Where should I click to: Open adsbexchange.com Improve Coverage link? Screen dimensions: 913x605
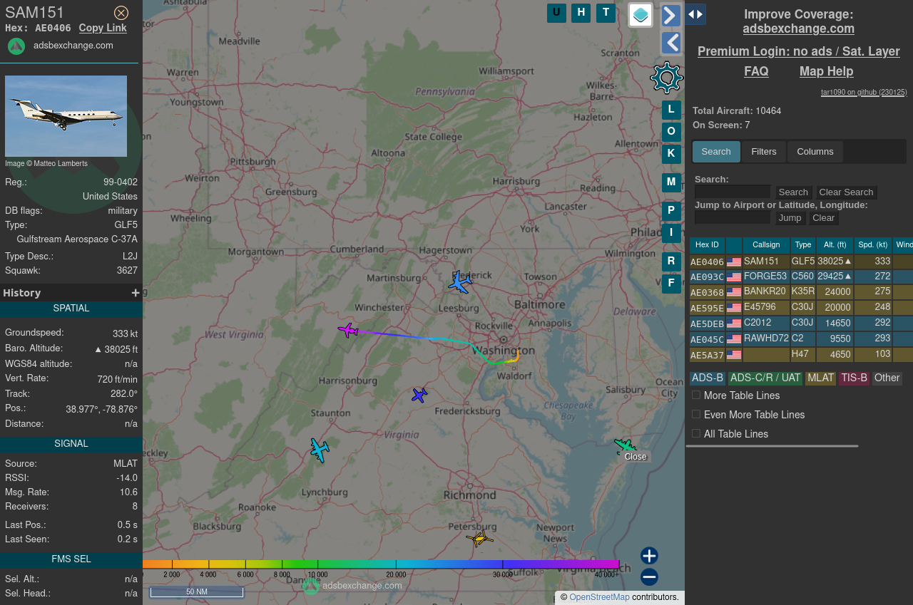tap(799, 29)
